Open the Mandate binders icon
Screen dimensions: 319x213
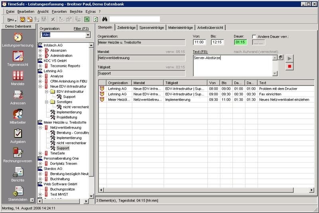[18, 76]
